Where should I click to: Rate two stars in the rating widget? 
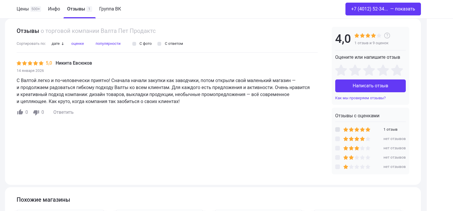point(355,70)
